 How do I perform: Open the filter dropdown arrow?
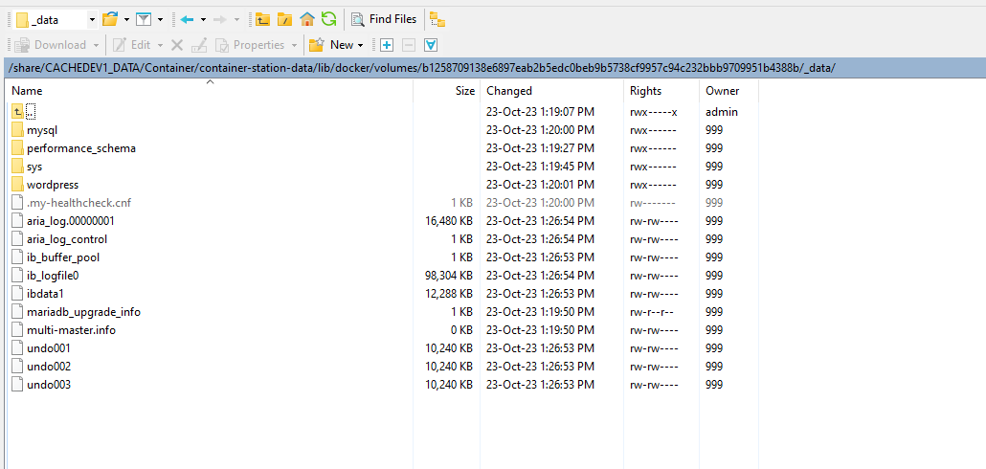(x=160, y=19)
